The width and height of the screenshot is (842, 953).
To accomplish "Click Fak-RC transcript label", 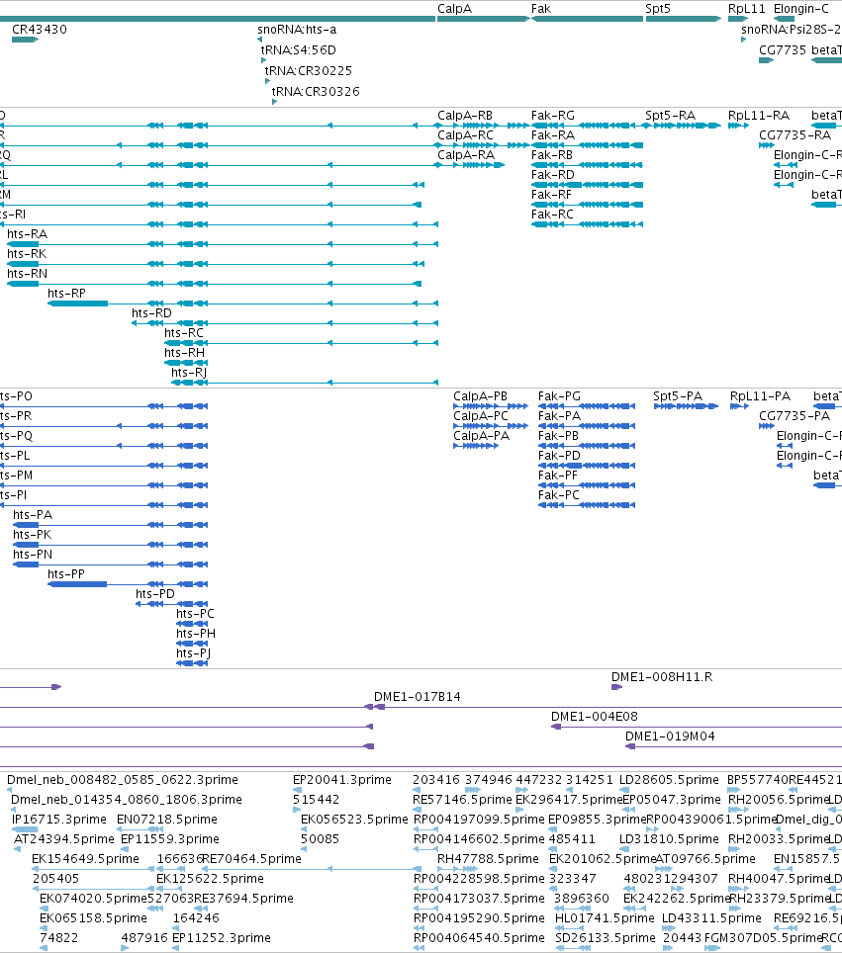I will coord(552,215).
